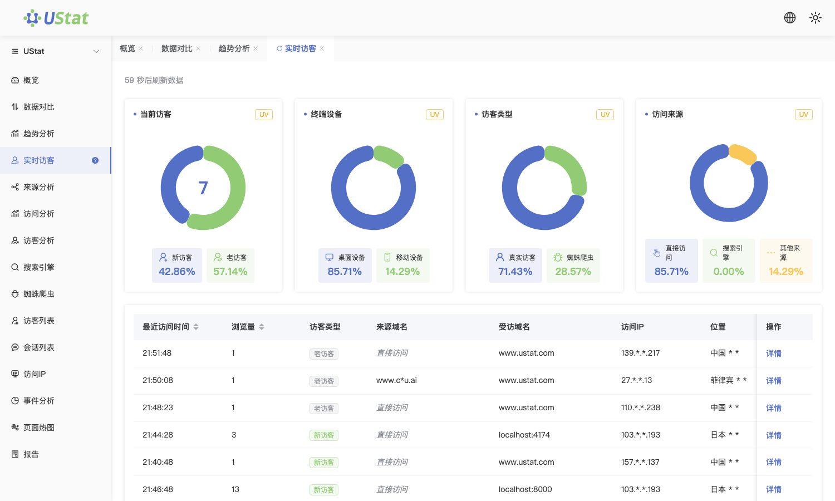Close the 概览 tab

[141, 48]
